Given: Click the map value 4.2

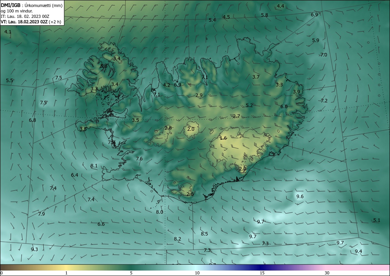Looking at the screenshot, I should [x=167, y=85].
